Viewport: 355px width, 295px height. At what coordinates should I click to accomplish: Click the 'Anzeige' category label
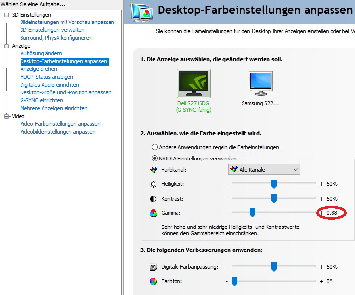point(21,46)
